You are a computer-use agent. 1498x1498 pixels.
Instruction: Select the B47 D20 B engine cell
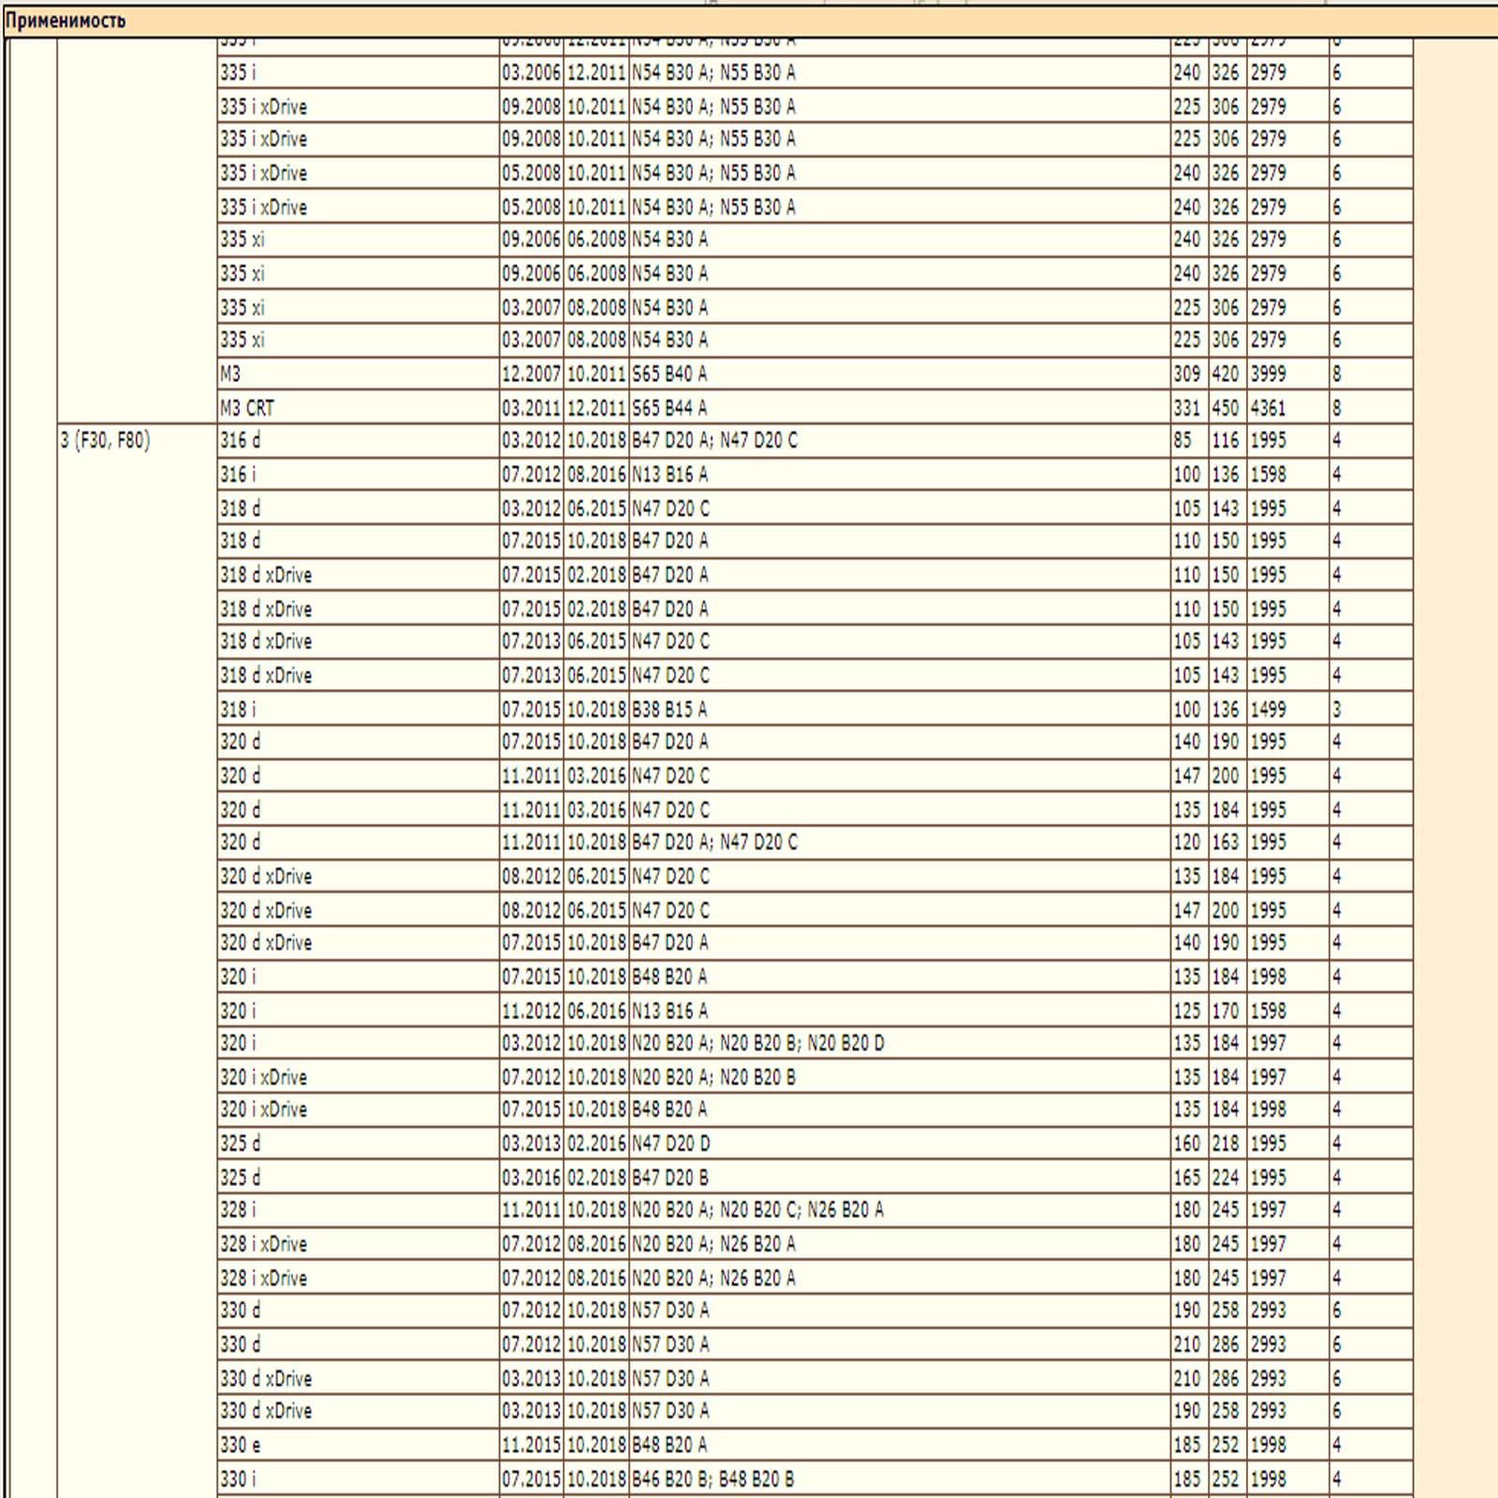(x=900, y=1177)
